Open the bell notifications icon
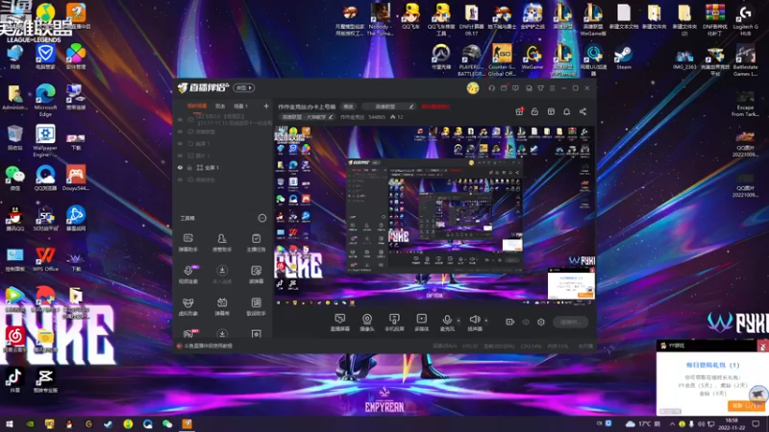The height and width of the screenshot is (432, 769). (x=566, y=111)
